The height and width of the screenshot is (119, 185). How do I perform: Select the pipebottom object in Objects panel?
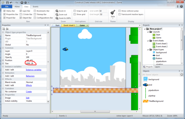(x=154, y=90)
